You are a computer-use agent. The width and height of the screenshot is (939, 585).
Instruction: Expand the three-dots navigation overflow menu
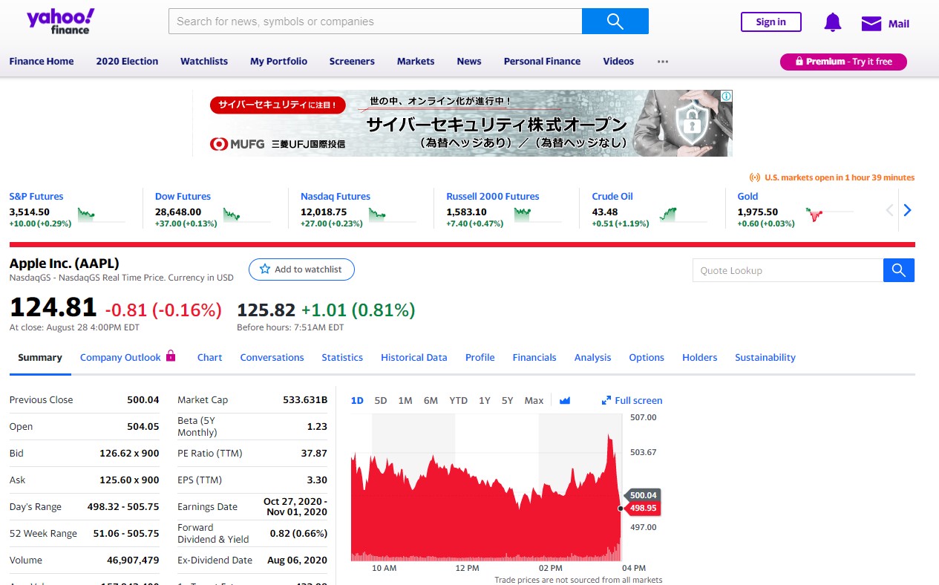tap(663, 62)
